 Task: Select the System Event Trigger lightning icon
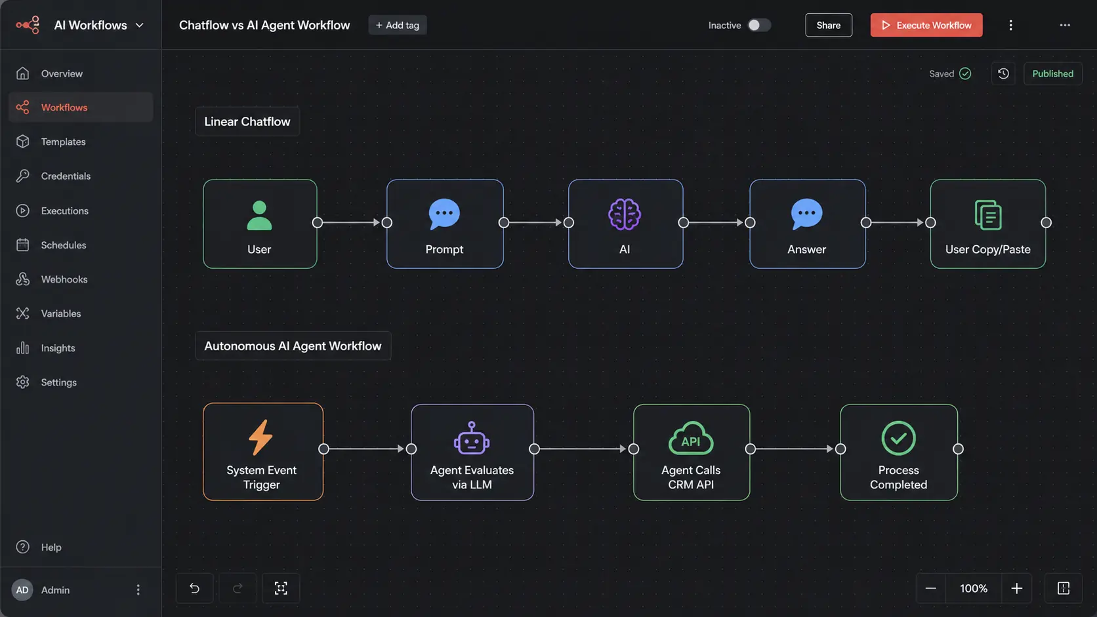coord(260,437)
